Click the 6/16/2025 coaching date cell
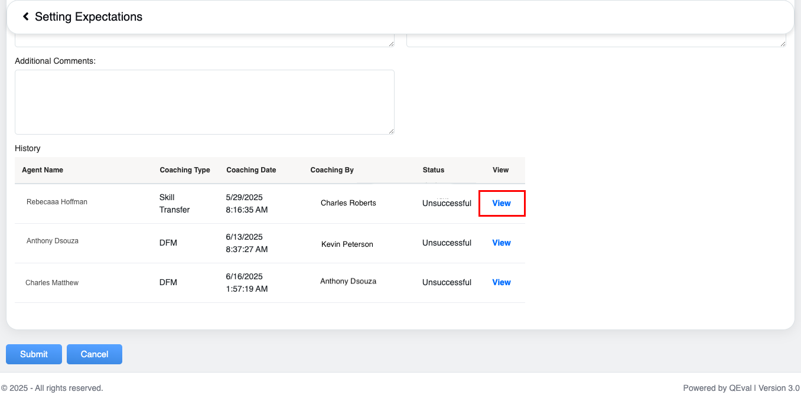This screenshot has height=395, width=801. (247, 282)
